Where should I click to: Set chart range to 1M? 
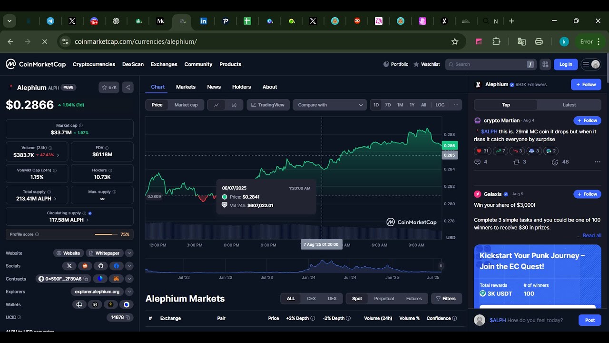click(x=400, y=105)
